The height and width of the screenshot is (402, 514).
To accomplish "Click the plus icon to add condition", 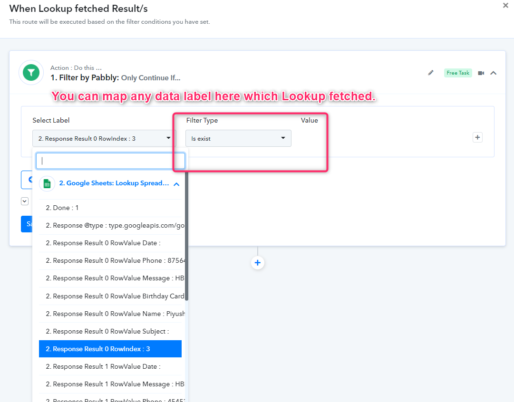I will [477, 137].
